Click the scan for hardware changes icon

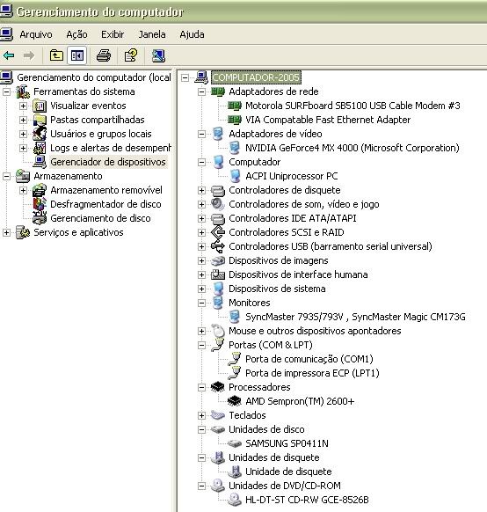coord(158,55)
